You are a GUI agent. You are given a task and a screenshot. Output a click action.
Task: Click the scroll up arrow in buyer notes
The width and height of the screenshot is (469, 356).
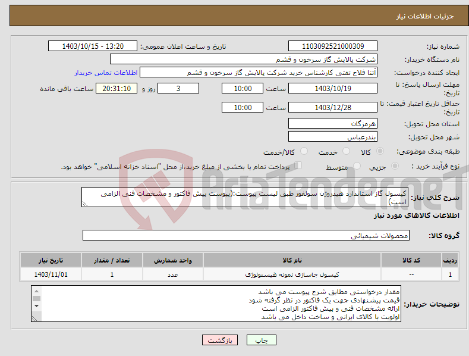tap(36, 291)
